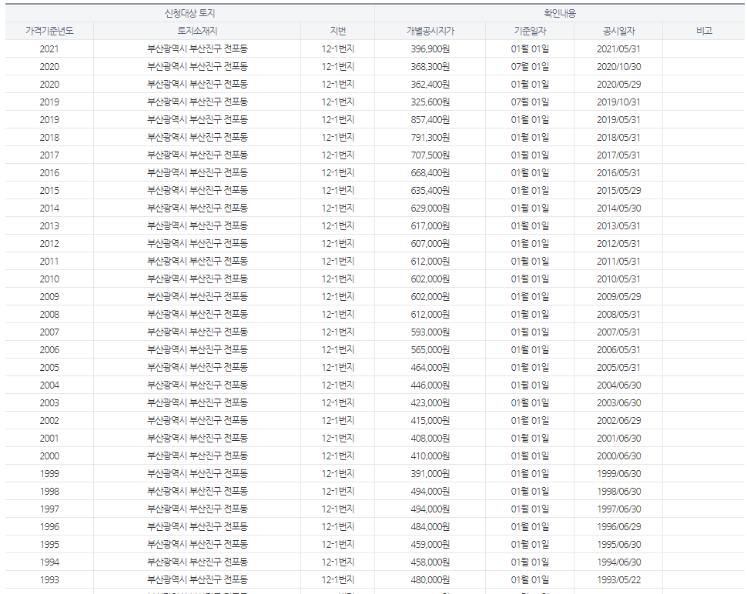The width and height of the screenshot is (747, 594).
Task: Click the 2018/05/31 announcement date
Action: [x=618, y=138]
